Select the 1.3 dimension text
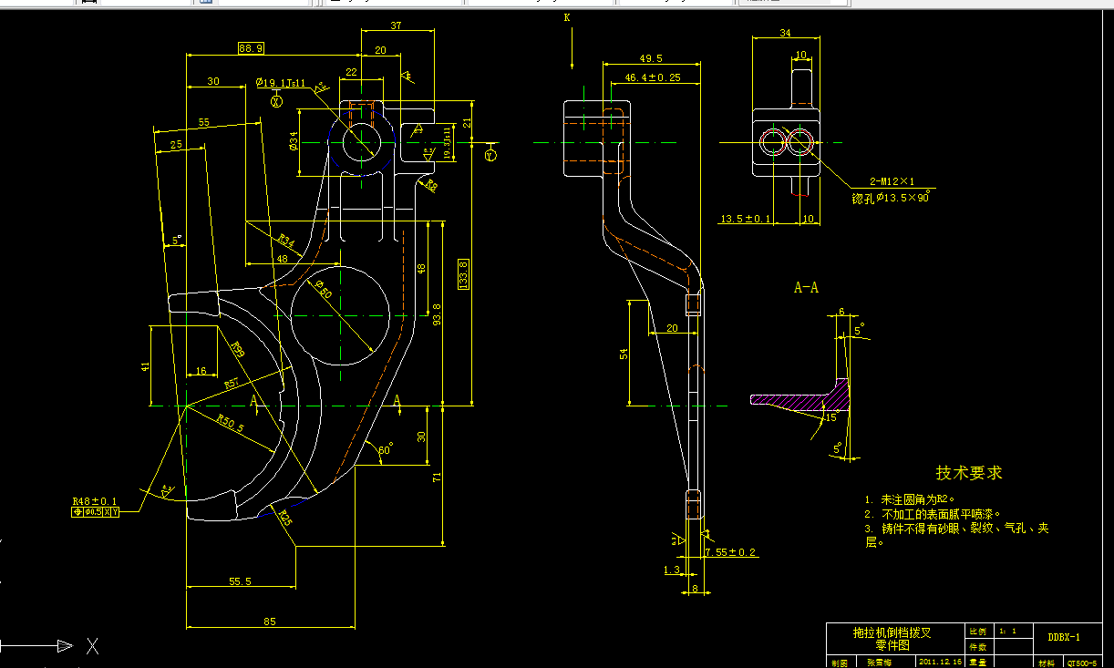 (x=673, y=570)
